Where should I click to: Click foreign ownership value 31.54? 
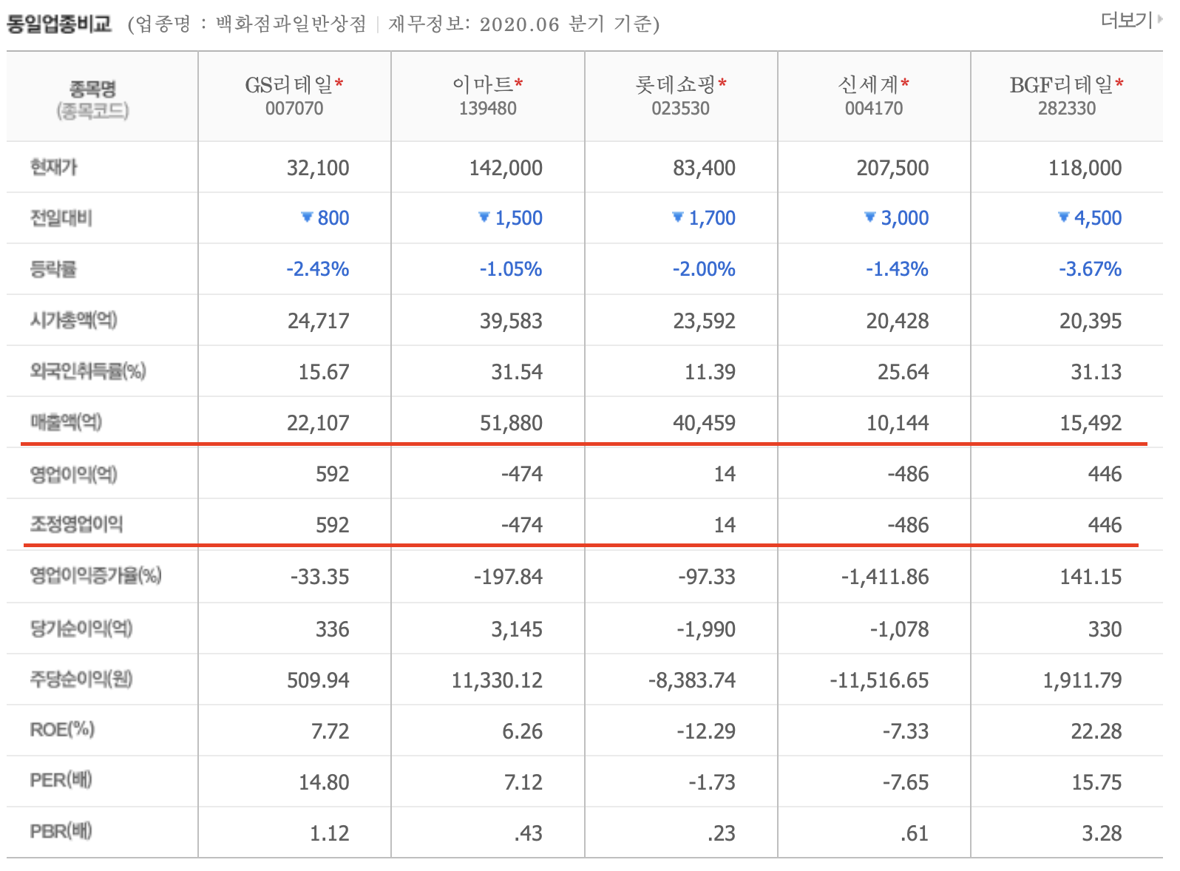517,372
